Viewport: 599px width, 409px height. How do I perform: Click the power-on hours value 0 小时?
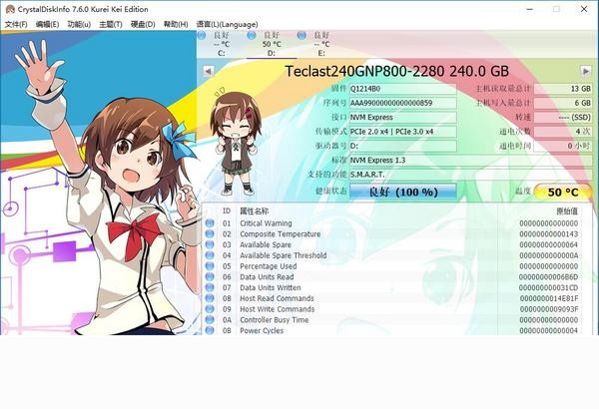(562, 146)
